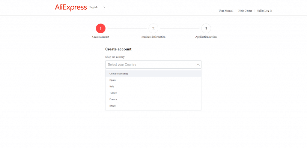The image size is (307, 148).
Task: Click the Select your Country field
Action: pyautogui.click(x=150, y=65)
